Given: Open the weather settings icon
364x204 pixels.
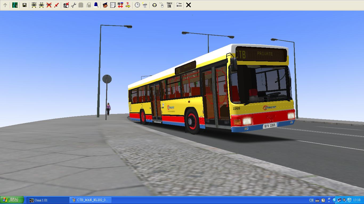Looking at the screenshot, I should click(145, 5).
